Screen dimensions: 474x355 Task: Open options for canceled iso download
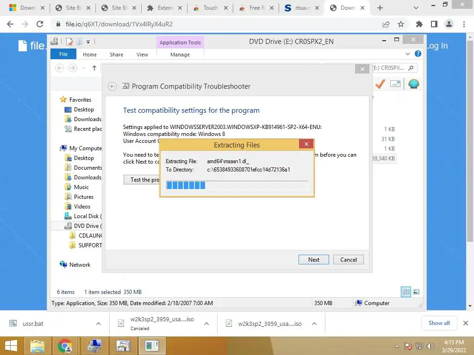click(206, 324)
